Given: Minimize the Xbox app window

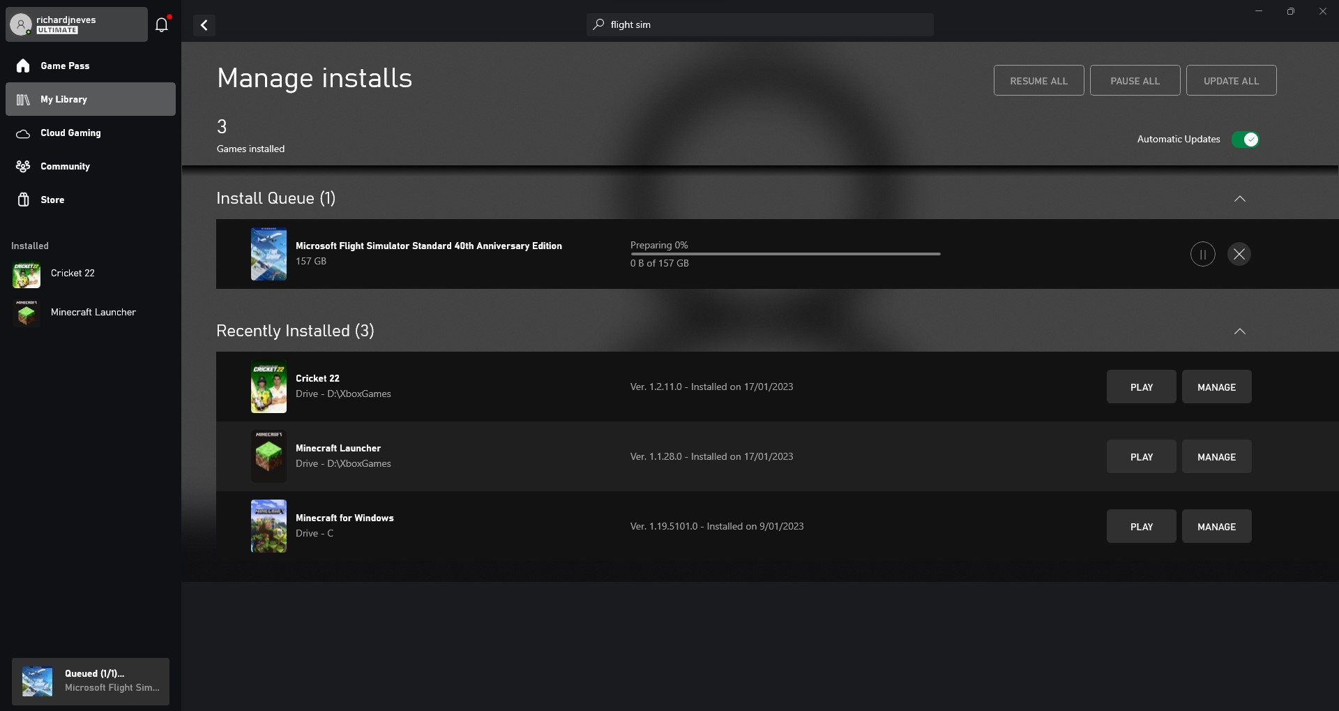Looking at the screenshot, I should [1258, 11].
